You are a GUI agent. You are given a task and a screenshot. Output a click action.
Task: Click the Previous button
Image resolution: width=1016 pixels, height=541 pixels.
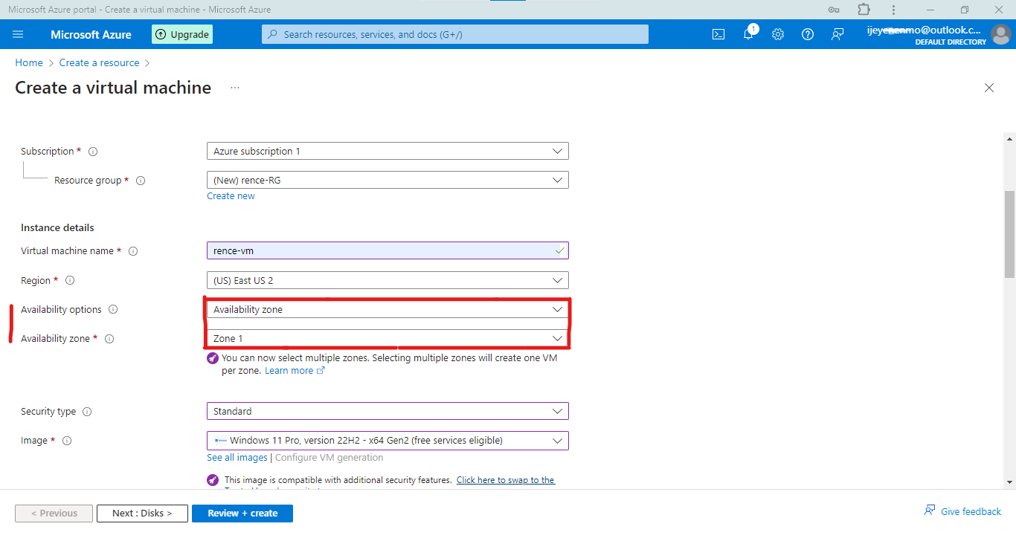(x=54, y=514)
